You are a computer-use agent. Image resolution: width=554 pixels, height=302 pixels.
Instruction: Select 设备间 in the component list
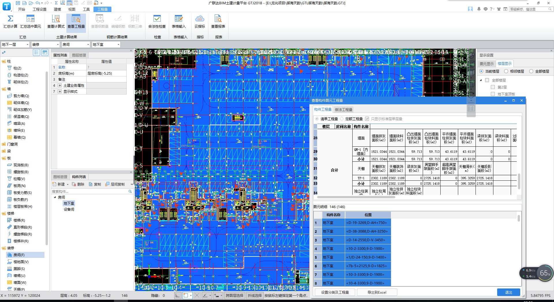(x=69, y=209)
